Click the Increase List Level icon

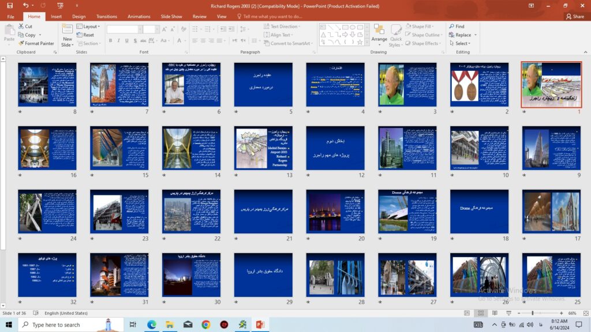tap(231, 29)
